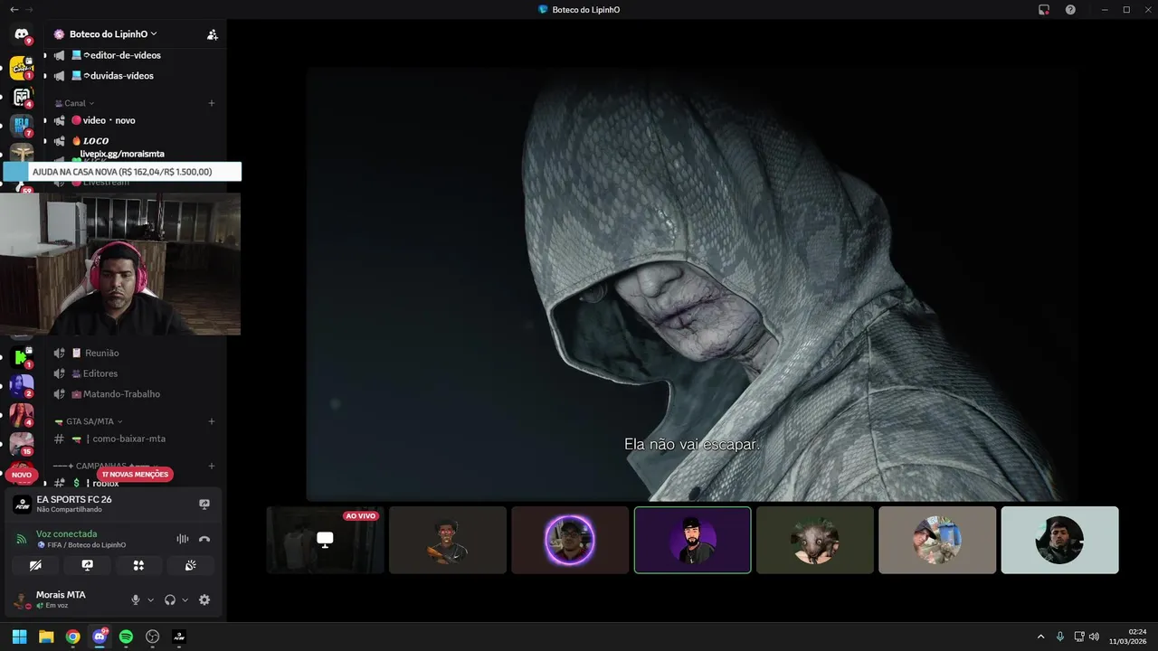Select participant tile with glowing purple ring avatar
This screenshot has width=1158, height=651.
[x=570, y=540]
